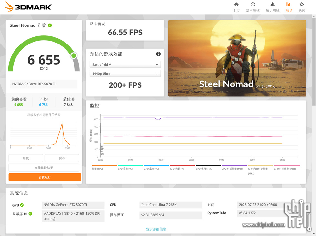This screenshot has height=236, width=316.
Task: Click the 66.55 FPS graphics test result
Action: pos(125,32)
